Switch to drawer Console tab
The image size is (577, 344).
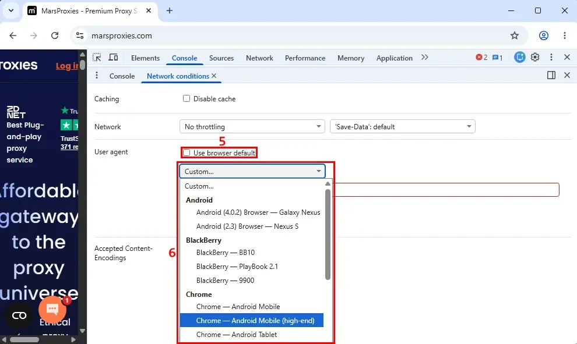122,76
